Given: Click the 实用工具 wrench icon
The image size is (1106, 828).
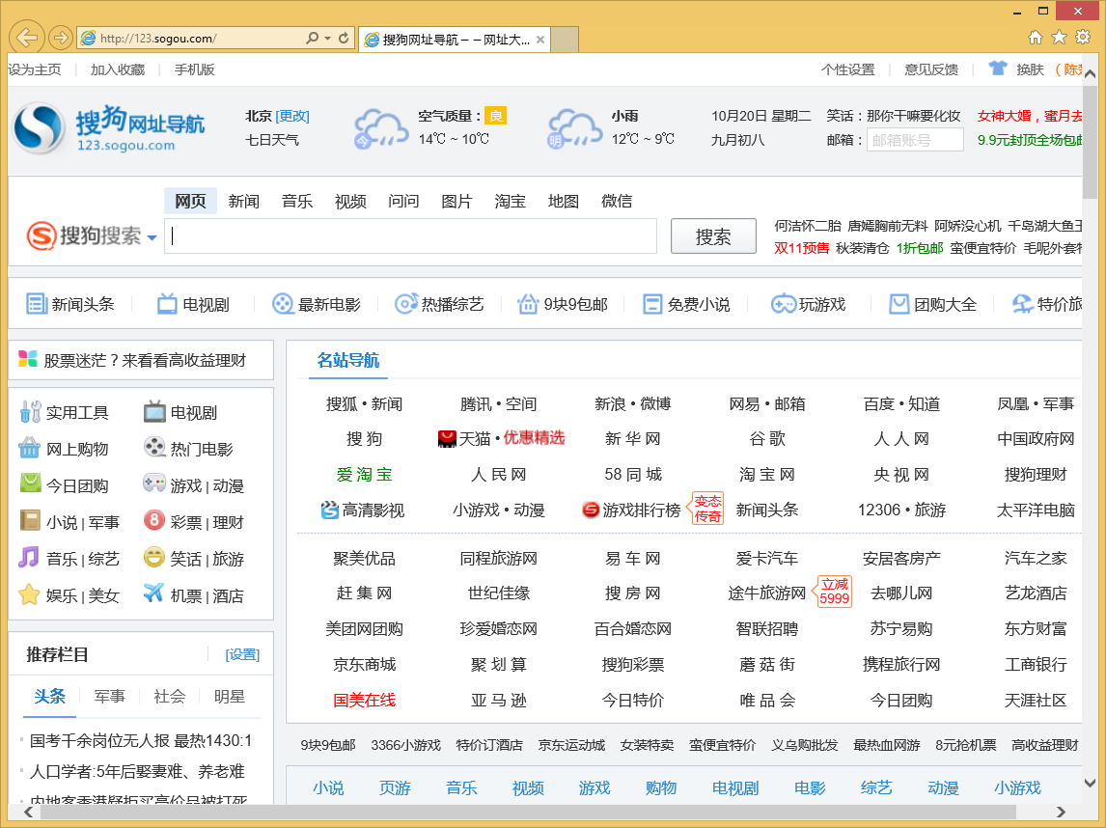Looking at the screenshot, I should [x=30, y=412].
